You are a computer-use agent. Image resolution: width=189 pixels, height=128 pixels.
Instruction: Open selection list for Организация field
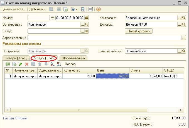point(82,24)
